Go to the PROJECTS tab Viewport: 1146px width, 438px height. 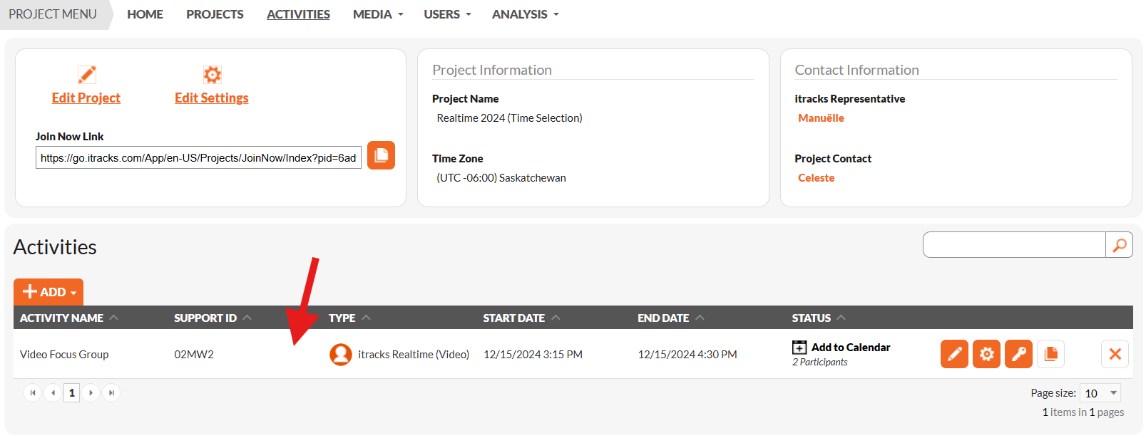215,14
